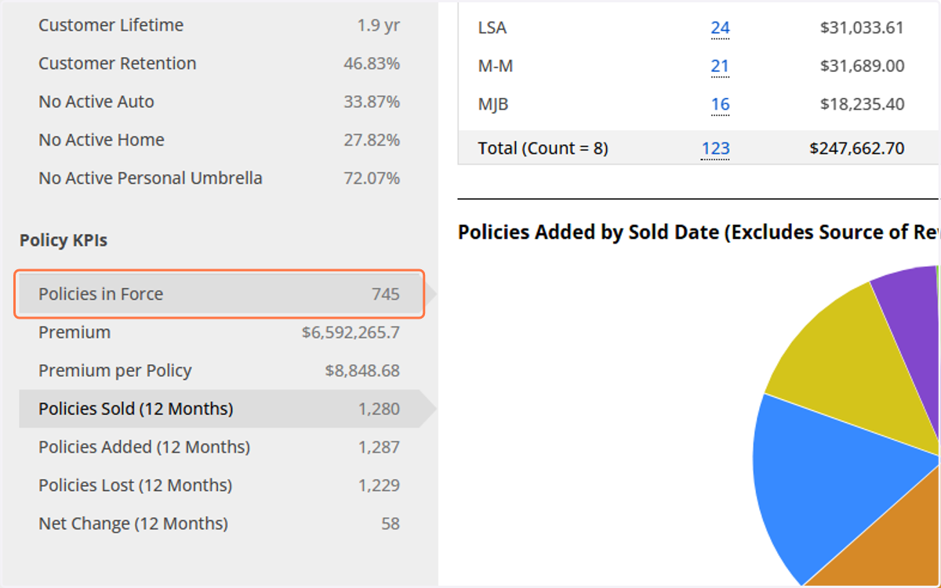Select the No Active Auto row
941x588 pixels.
(220, 102)
